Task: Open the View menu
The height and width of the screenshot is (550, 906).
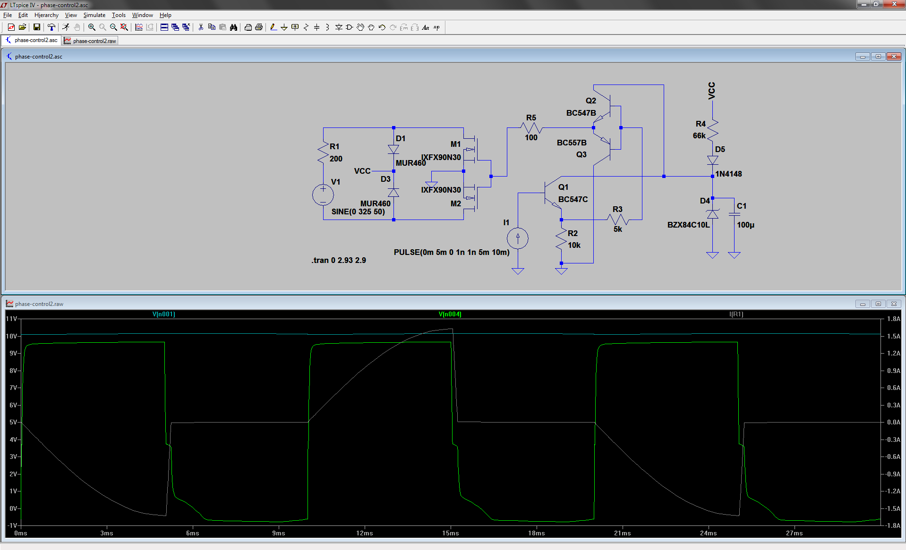Action: [x=71, y=15]
